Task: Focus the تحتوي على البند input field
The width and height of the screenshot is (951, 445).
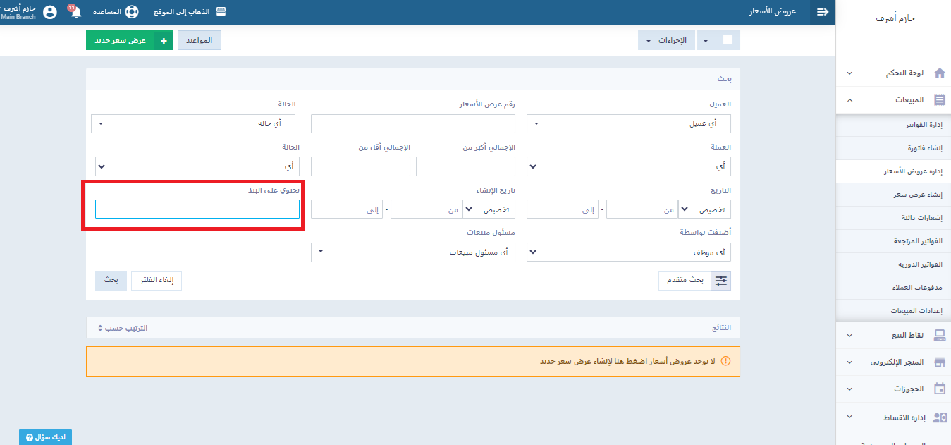Action: [197, 209]
